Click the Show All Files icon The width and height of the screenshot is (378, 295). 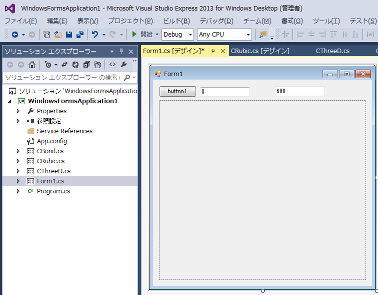tap(97, 65)
